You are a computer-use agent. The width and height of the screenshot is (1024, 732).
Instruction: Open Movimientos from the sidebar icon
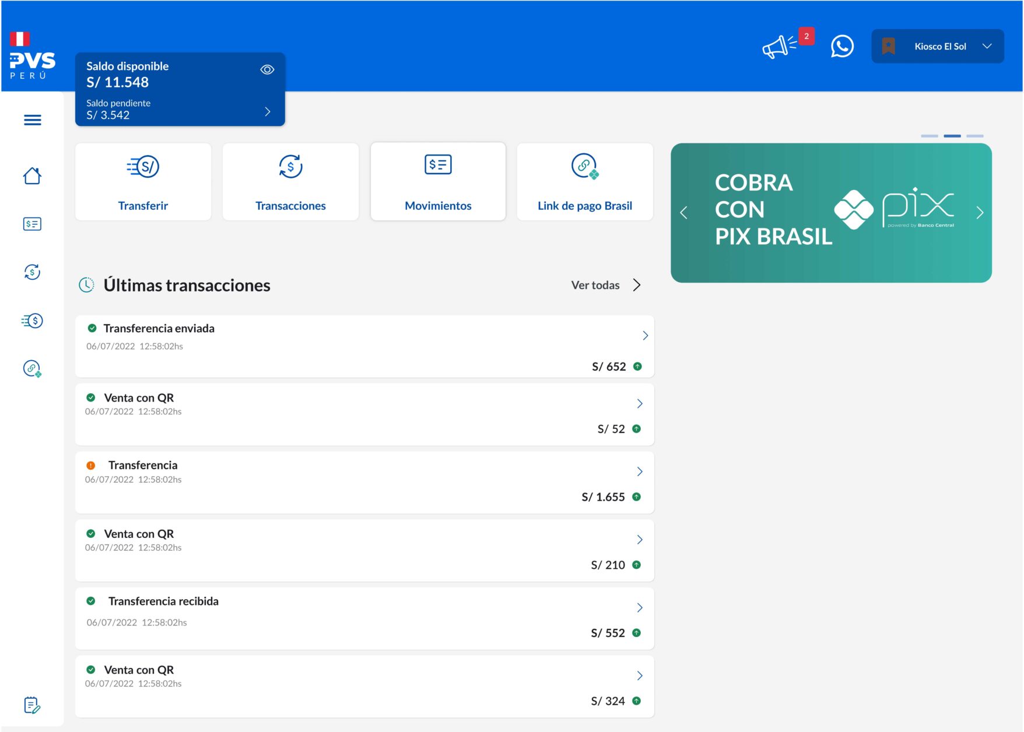coord(33,224)
